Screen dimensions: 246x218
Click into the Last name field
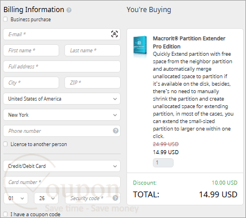[x=93, y=51]
